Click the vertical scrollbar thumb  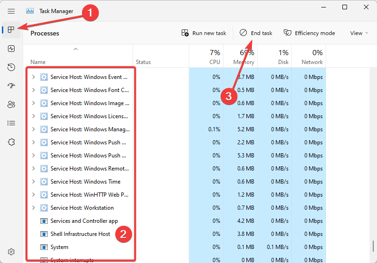click(373, 246)
